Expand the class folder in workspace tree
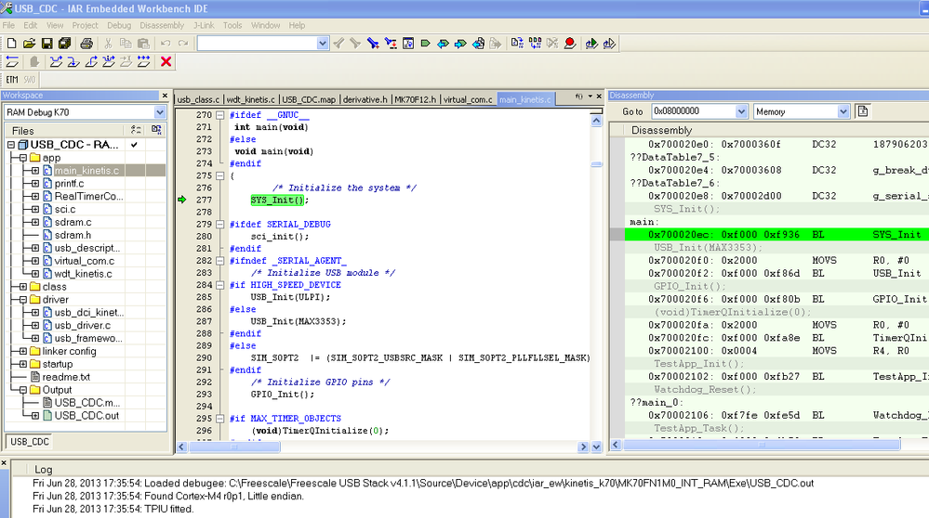This screenshot has height=518, width=929. point(23,287)
